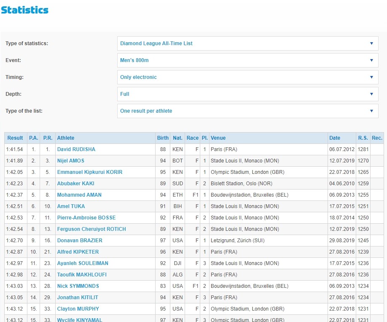Click the Date column header

point(335,138)
